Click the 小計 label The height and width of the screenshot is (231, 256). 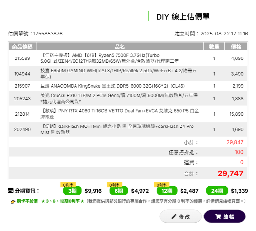point(191,142)
